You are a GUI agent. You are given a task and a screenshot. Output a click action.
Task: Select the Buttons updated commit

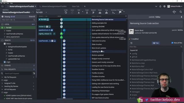[x=97, y=55]
